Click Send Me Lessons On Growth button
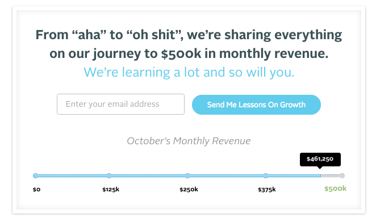 click(256, 104)
